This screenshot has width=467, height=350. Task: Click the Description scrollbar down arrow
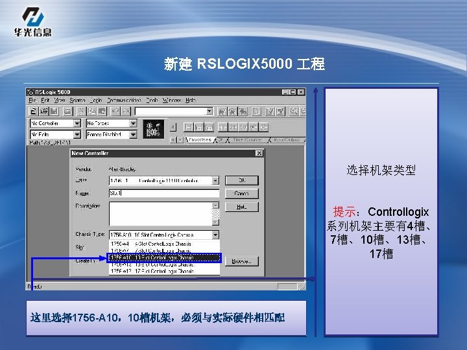click(x=215, y=222)
